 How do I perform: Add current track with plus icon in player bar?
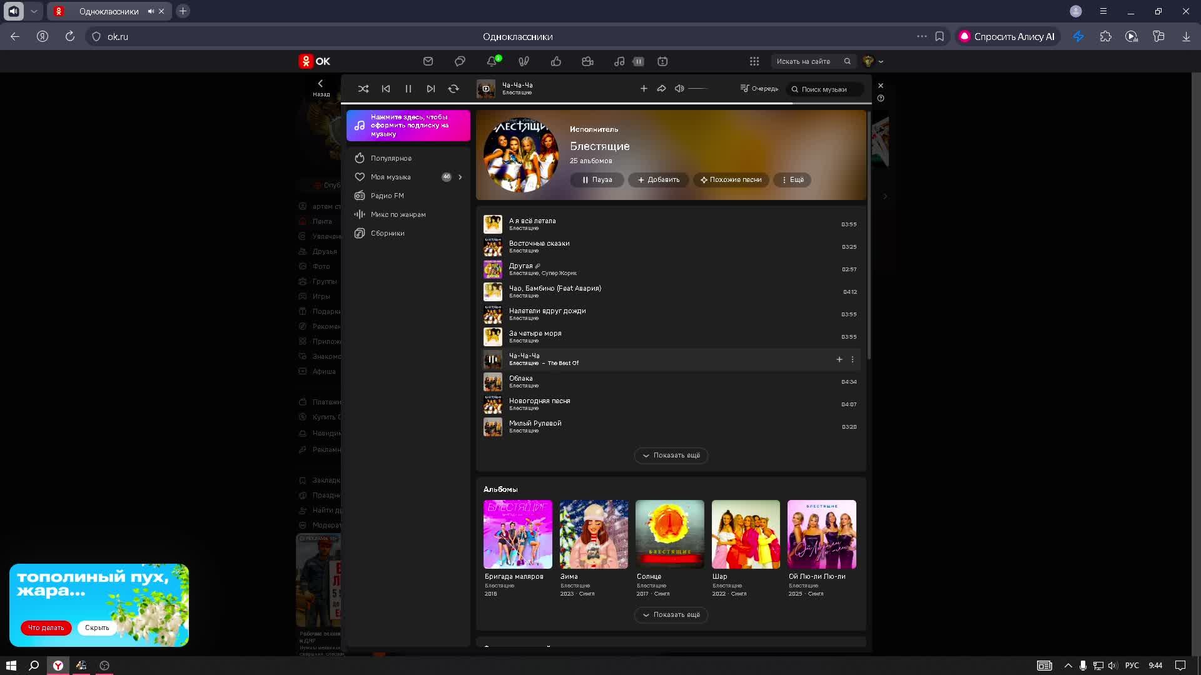point(644,89)
